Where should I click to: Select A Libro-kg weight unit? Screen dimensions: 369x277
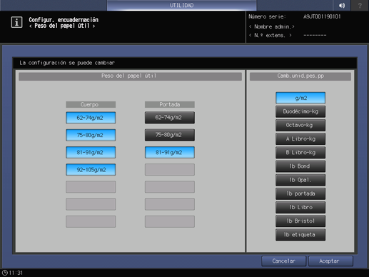(300, 139)
